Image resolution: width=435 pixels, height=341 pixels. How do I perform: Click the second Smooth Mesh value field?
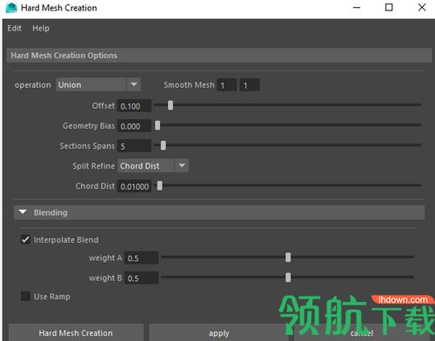[x=250, y=85]
